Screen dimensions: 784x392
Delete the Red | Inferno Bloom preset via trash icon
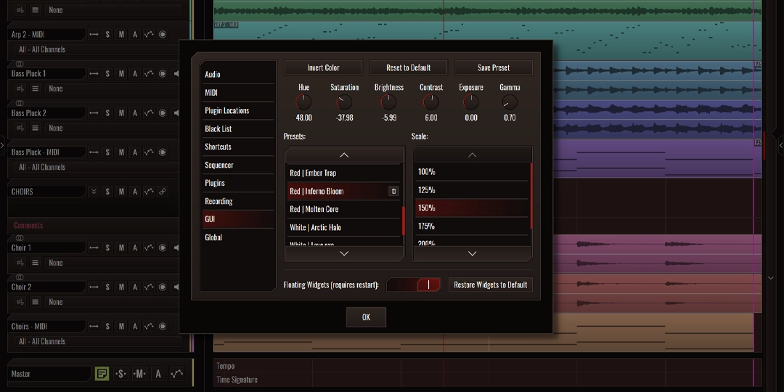pyautogui.click(x=393, y=191)
